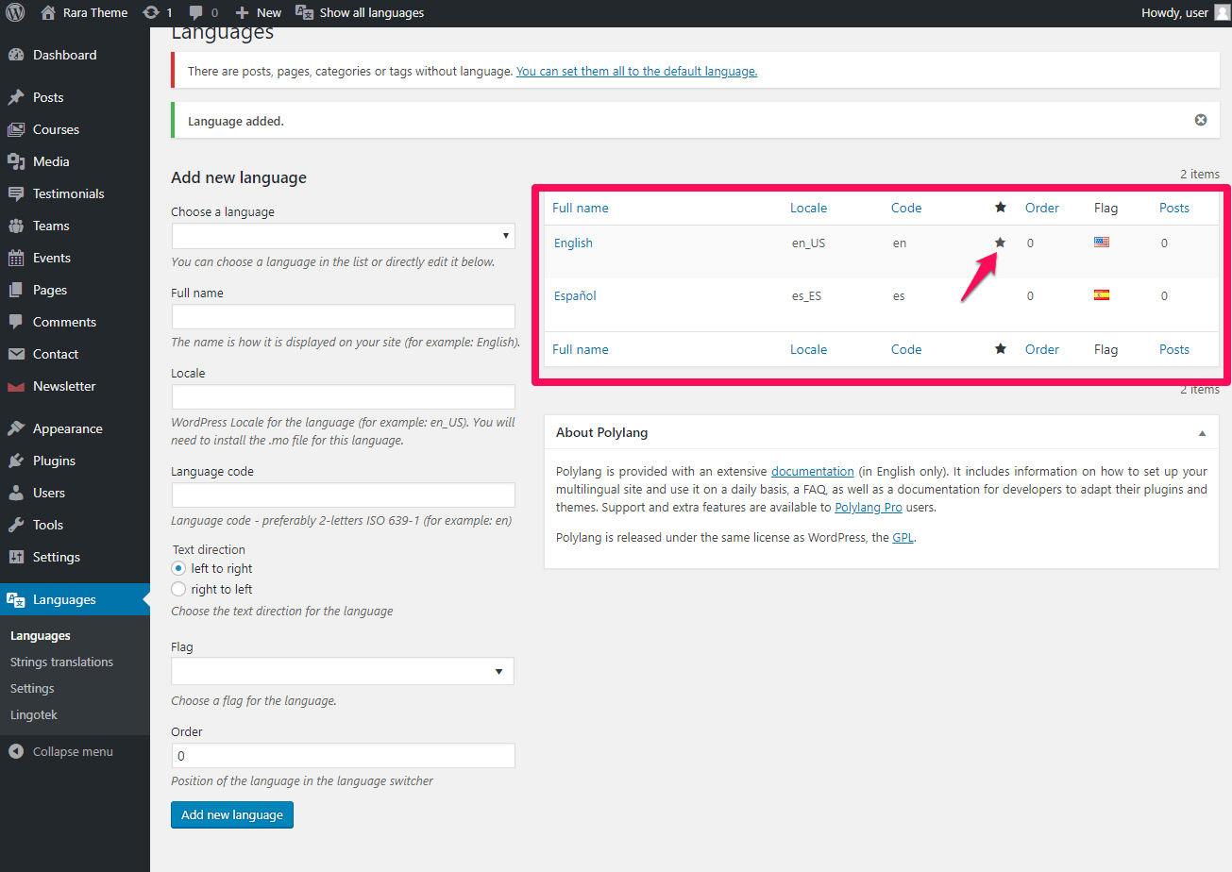Click the Full name input field
Screen dimensions: 1232x872
point(343,317)
